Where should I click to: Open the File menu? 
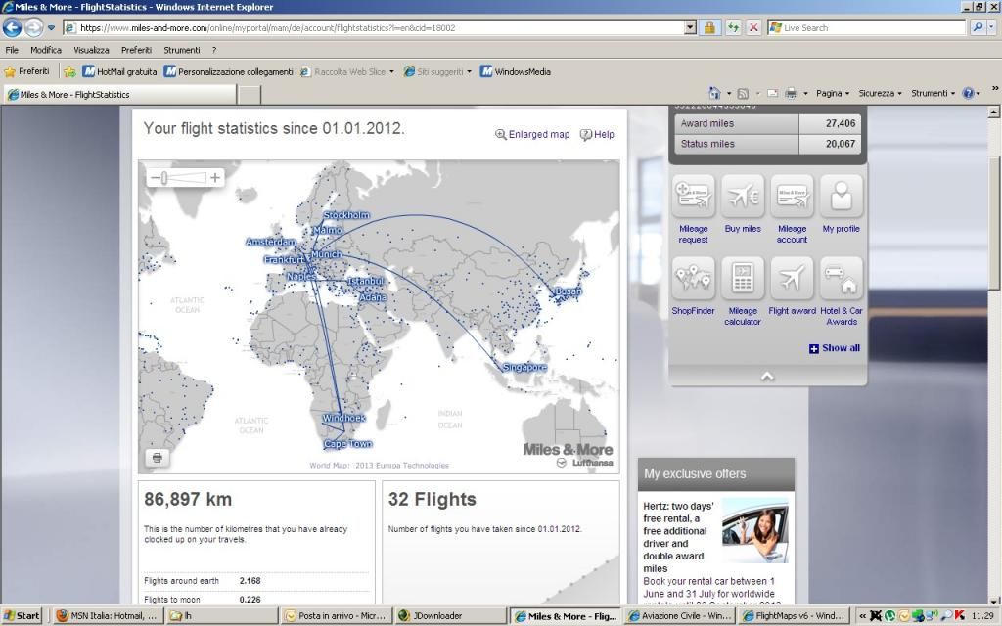tap(12, 50)
